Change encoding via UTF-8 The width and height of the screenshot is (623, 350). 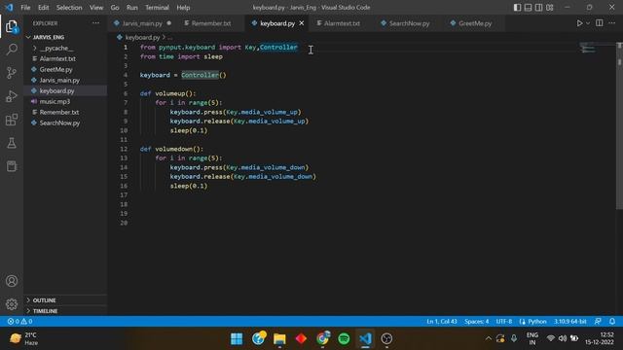click(504, 321)
